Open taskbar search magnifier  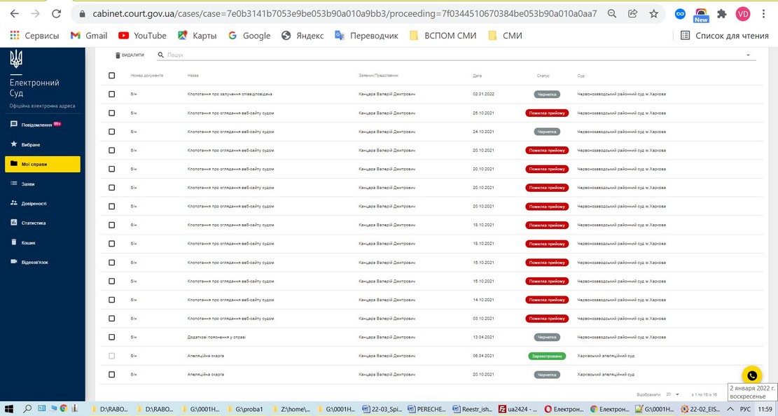(27, 409)
